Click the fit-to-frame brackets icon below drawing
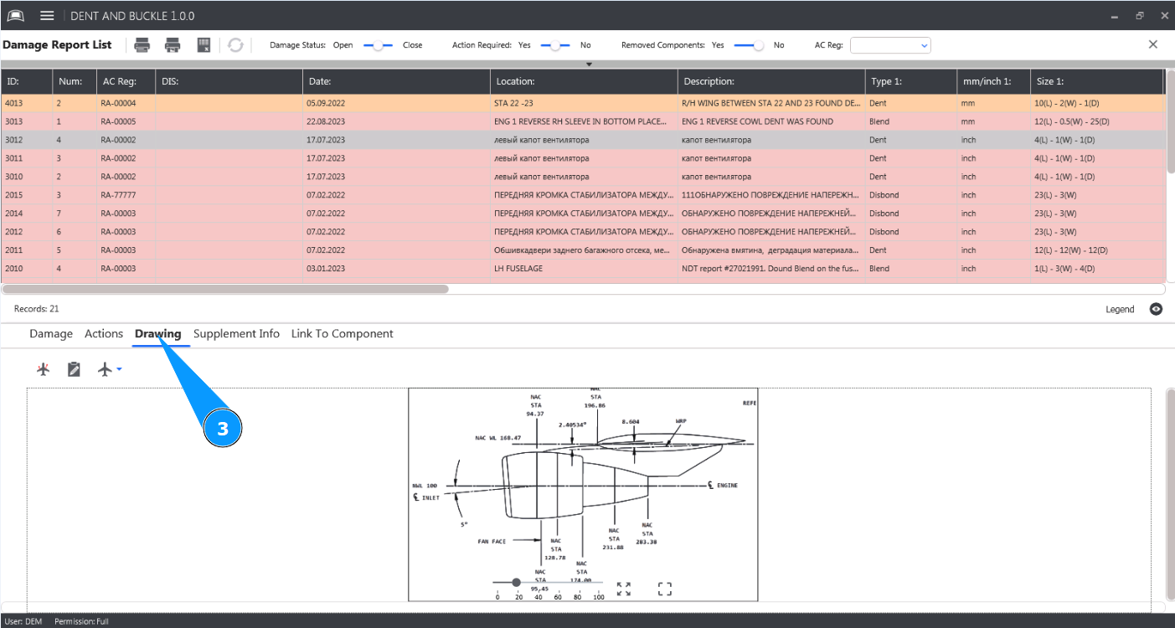This screenshot has height=628, width=1175. [x=665, y=589]
